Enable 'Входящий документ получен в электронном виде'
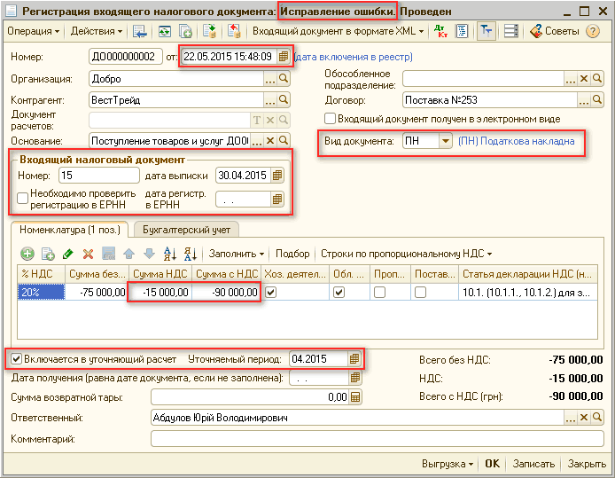 [330, 119]
